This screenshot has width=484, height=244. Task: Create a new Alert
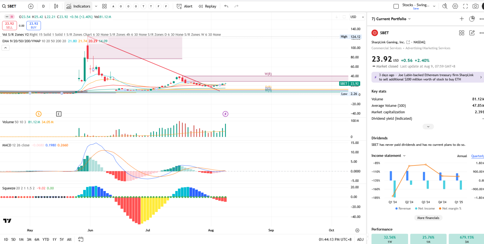(185, 6)
